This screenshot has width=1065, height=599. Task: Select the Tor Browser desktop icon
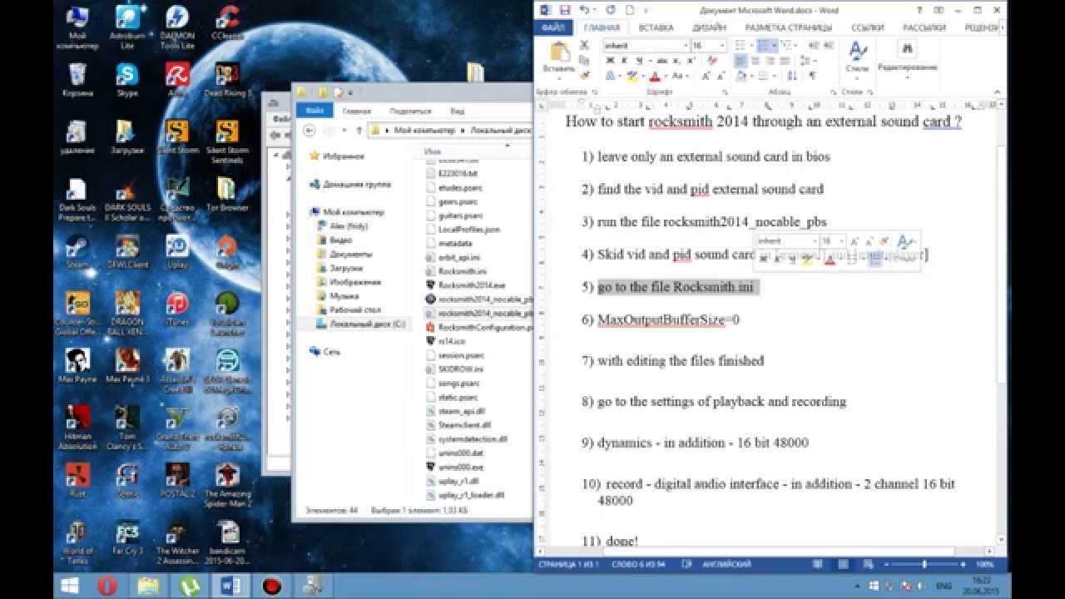(x=226, y=195)
